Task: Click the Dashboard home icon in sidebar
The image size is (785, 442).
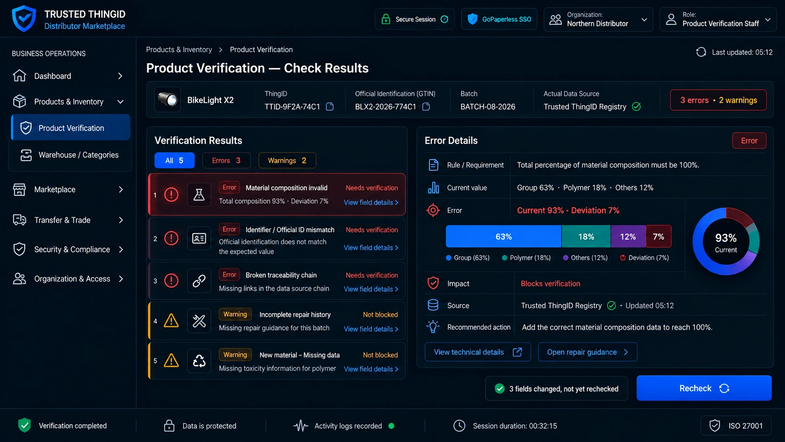Action: 19,76
